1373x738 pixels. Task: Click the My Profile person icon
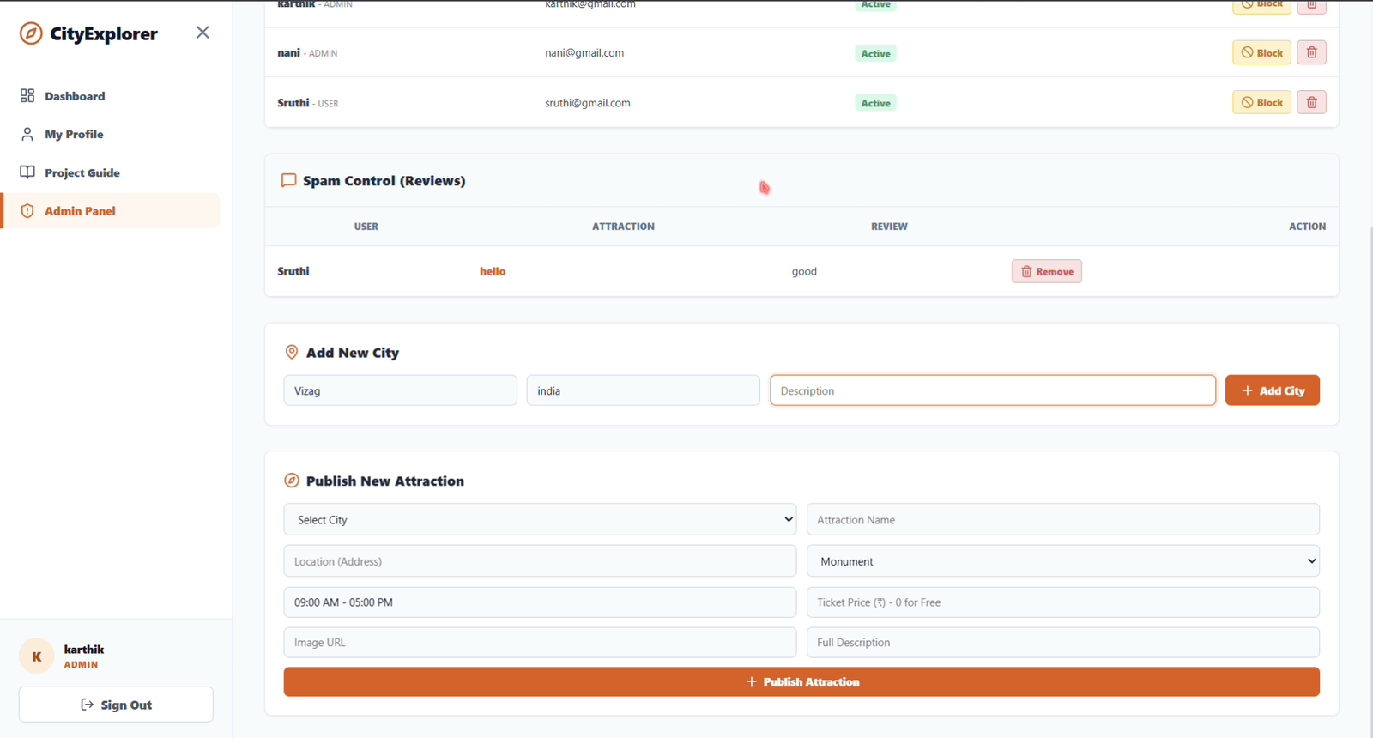coord(27,134)
